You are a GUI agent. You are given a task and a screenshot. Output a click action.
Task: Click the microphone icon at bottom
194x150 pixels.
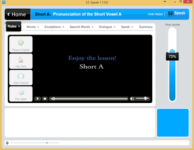(x=7, y=143)
